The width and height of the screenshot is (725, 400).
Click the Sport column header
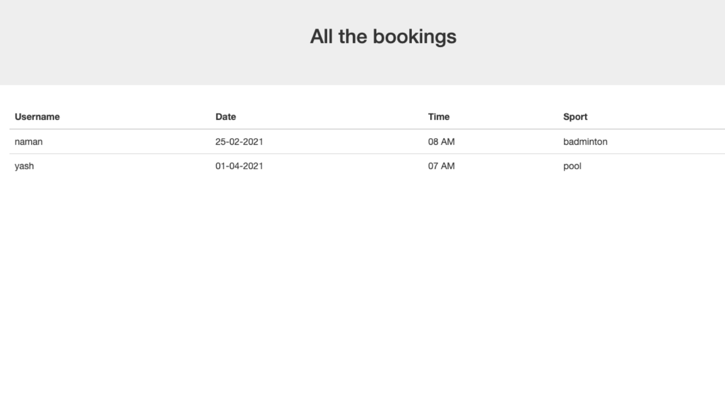coord(575,117)
